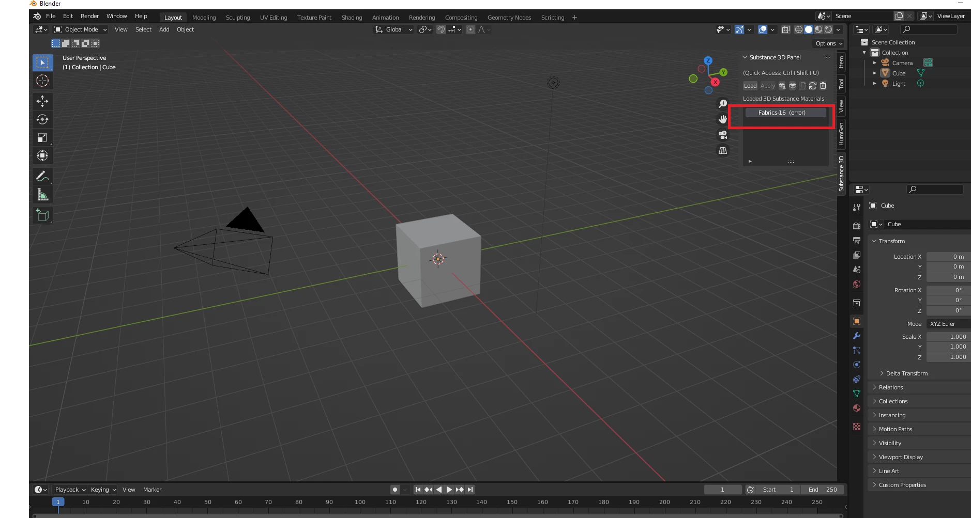Select the Fabrics-16 (error) material entry
971x518 pixels.
[785, 113]
